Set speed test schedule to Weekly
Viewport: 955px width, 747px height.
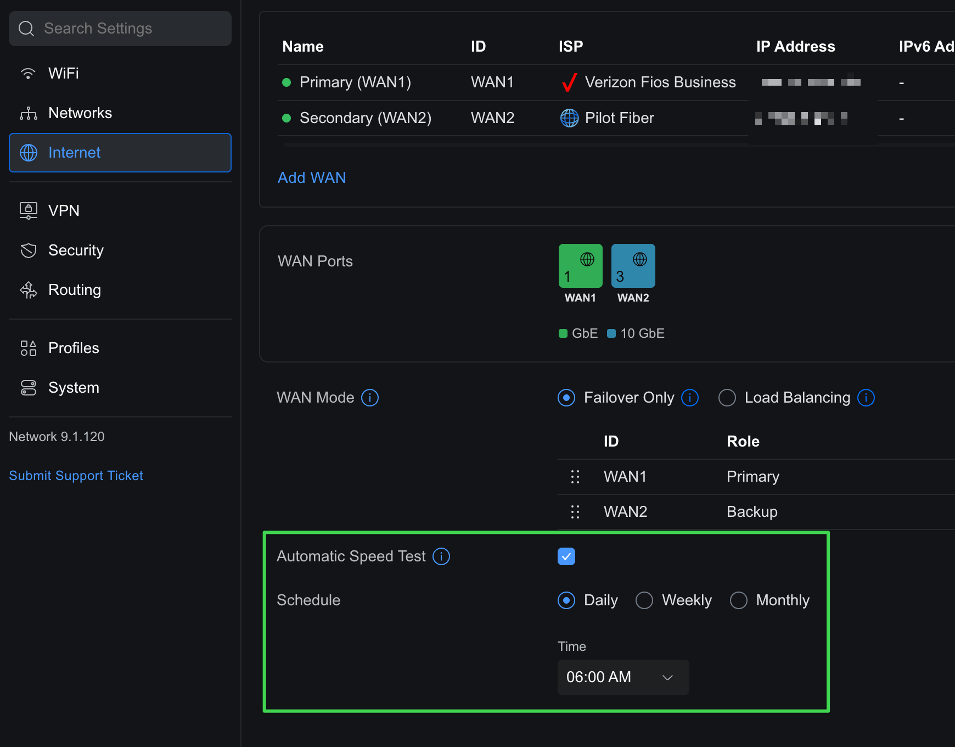(x=644, y=600)
